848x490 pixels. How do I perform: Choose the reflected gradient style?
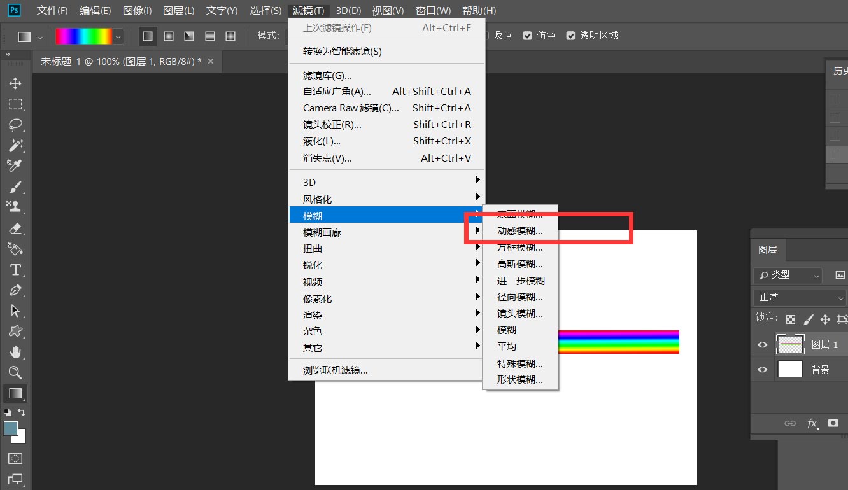coord(210,36)
